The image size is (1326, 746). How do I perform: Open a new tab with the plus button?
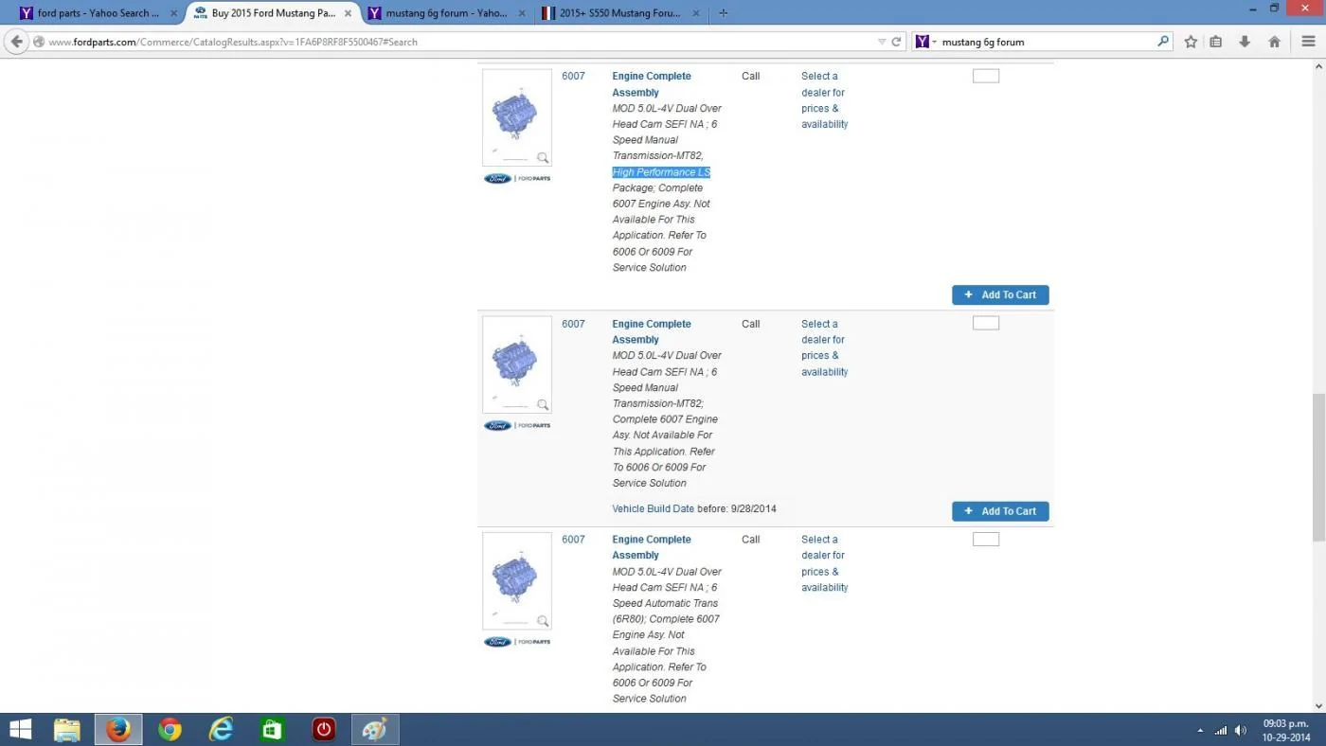(724, 13)
